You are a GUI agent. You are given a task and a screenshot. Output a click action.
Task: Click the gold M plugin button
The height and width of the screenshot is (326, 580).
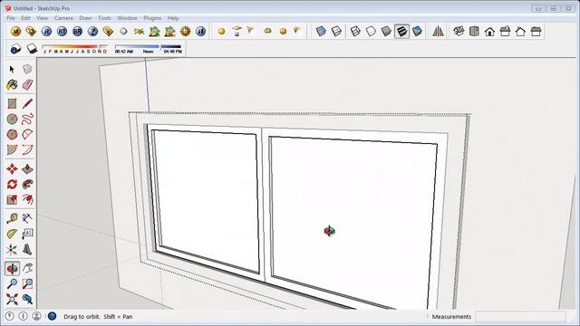tap(15, 32)
